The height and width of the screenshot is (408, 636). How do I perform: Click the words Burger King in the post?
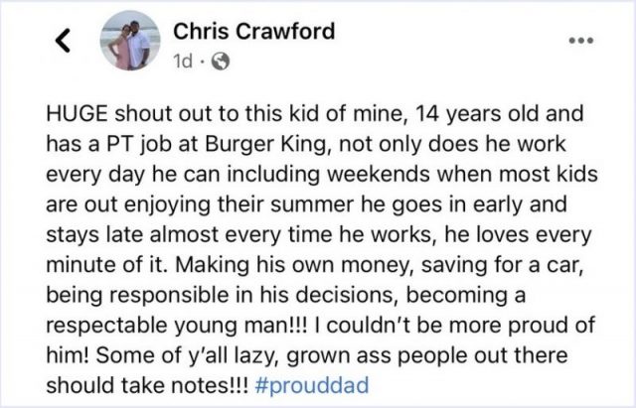[266, 144]
